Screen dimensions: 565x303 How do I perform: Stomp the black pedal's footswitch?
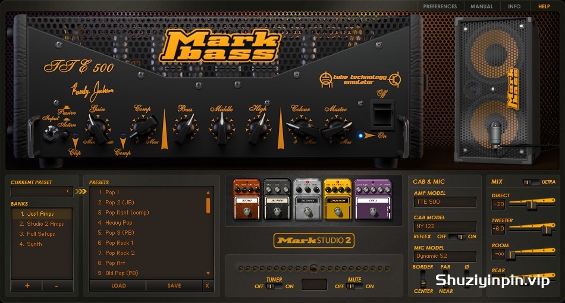click(277, 212)
